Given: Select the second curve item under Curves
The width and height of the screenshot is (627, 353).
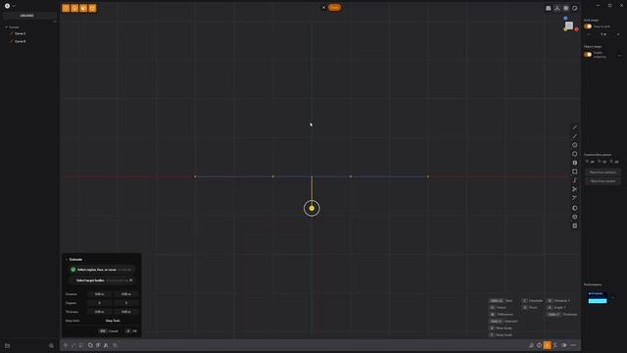Looking at the screenshot, I should click(20, 41).
